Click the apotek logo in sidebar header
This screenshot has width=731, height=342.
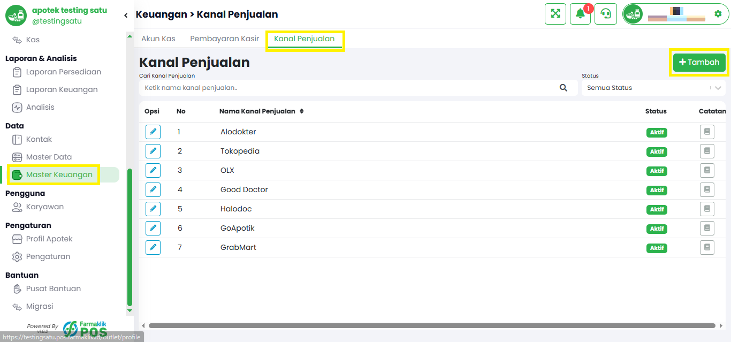(16, 16)
